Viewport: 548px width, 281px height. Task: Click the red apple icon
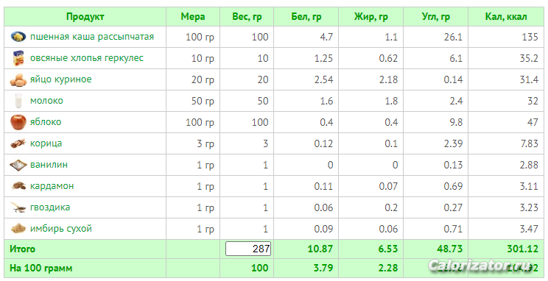pyautogui.click(x=18, y=122)
